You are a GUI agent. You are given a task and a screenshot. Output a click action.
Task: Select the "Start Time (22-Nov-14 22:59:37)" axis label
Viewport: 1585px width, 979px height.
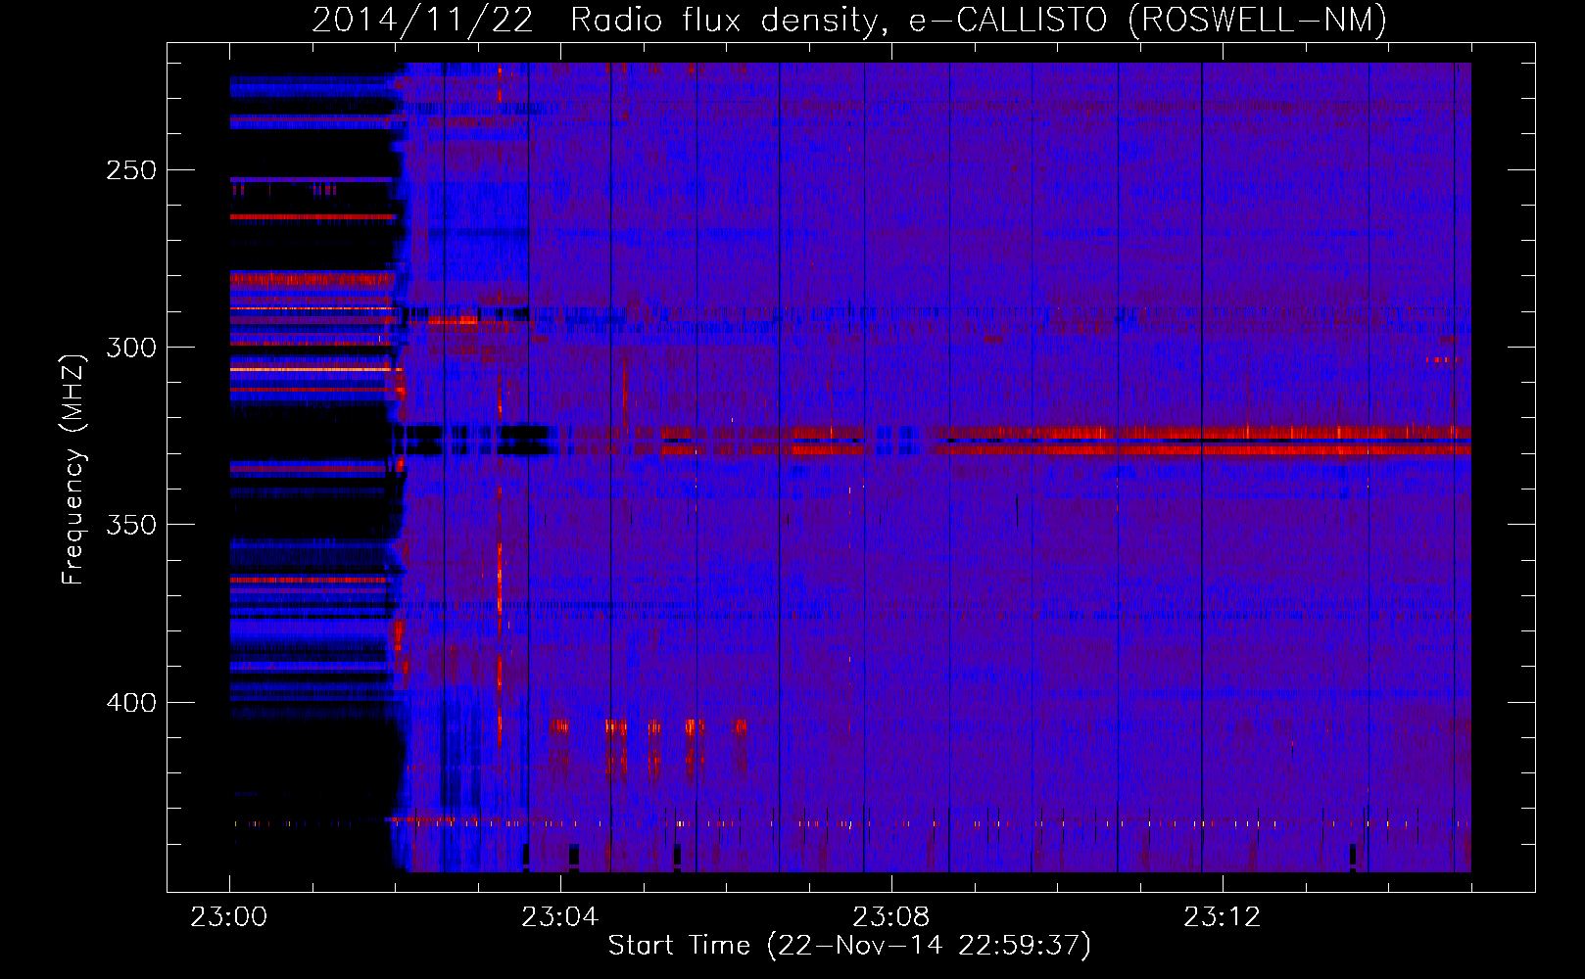(849, 946)
